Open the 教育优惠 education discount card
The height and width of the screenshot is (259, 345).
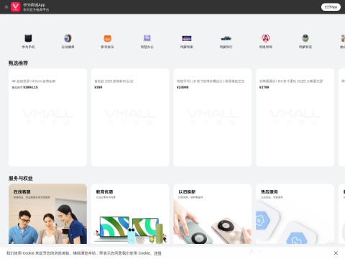click(x=130, y=214)
